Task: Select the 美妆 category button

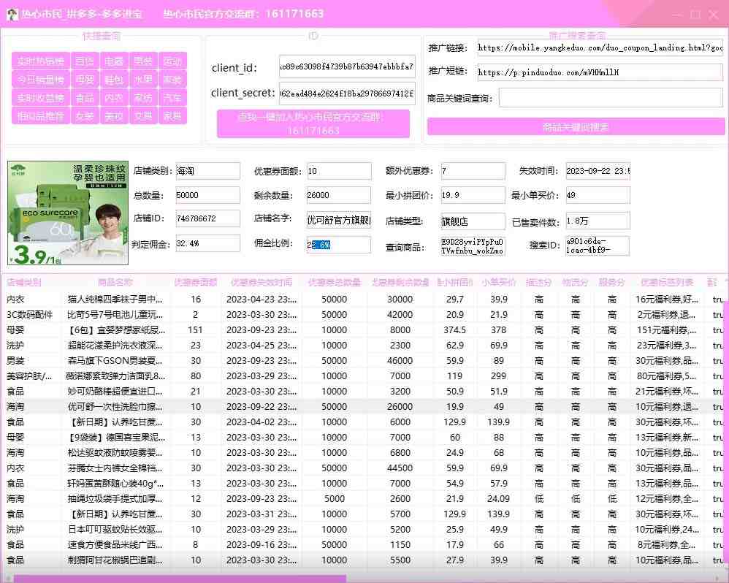Action: point(115,115)
